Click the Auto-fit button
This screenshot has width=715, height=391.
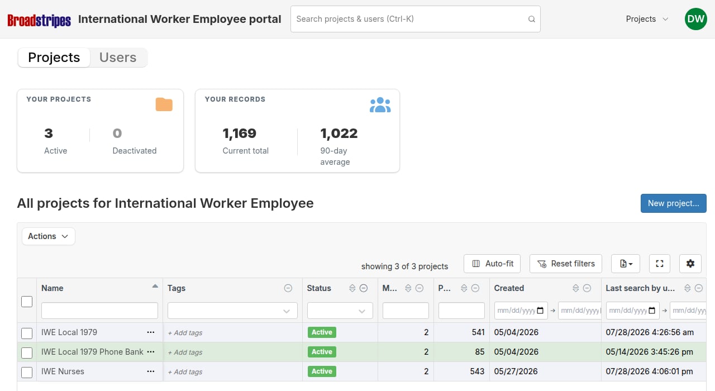(493, 264)
